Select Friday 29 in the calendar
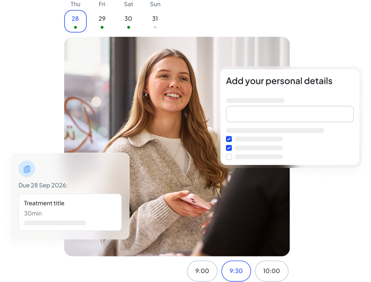This screenshot has height=282, width=371. pos(102,19)
